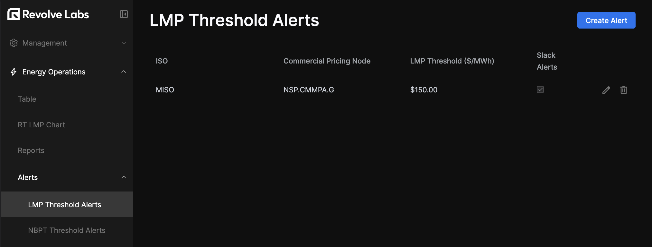This screenshot has width=652, height=247.
Task: Open NBPT Threshold Alerts
Action: (67, 230)
